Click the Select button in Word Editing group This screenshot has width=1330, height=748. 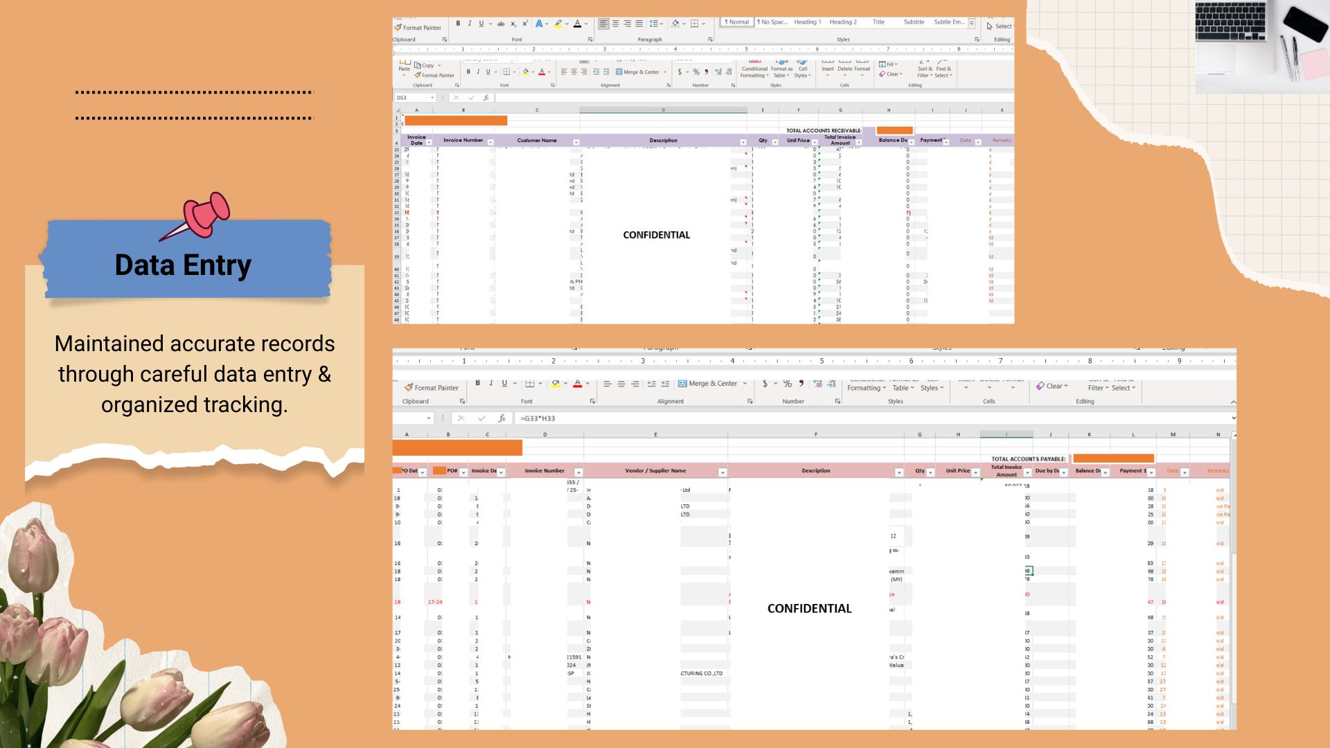1000,26
